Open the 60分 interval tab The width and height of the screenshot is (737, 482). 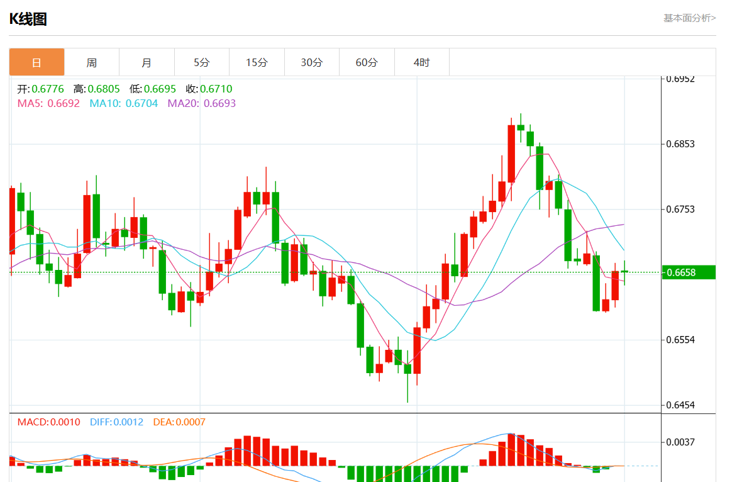[x=367, y=62]
